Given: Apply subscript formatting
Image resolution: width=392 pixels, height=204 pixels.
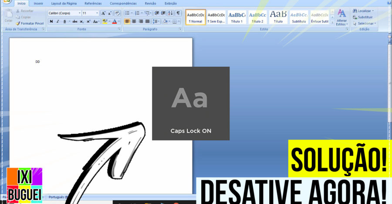Looking at the screenshot, I should (x=81, y=21).
